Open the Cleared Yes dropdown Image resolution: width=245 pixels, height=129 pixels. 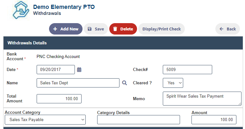(x=173, y=83)
